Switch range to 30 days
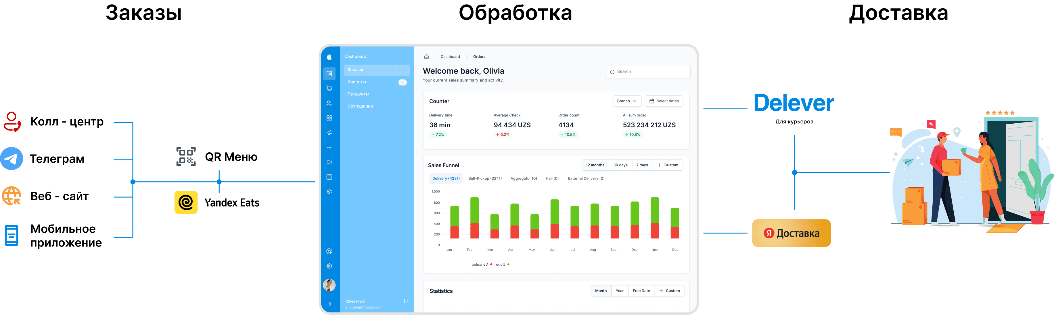The width and height of the screenshot is (1054, 315). click(x=620, y=165)
